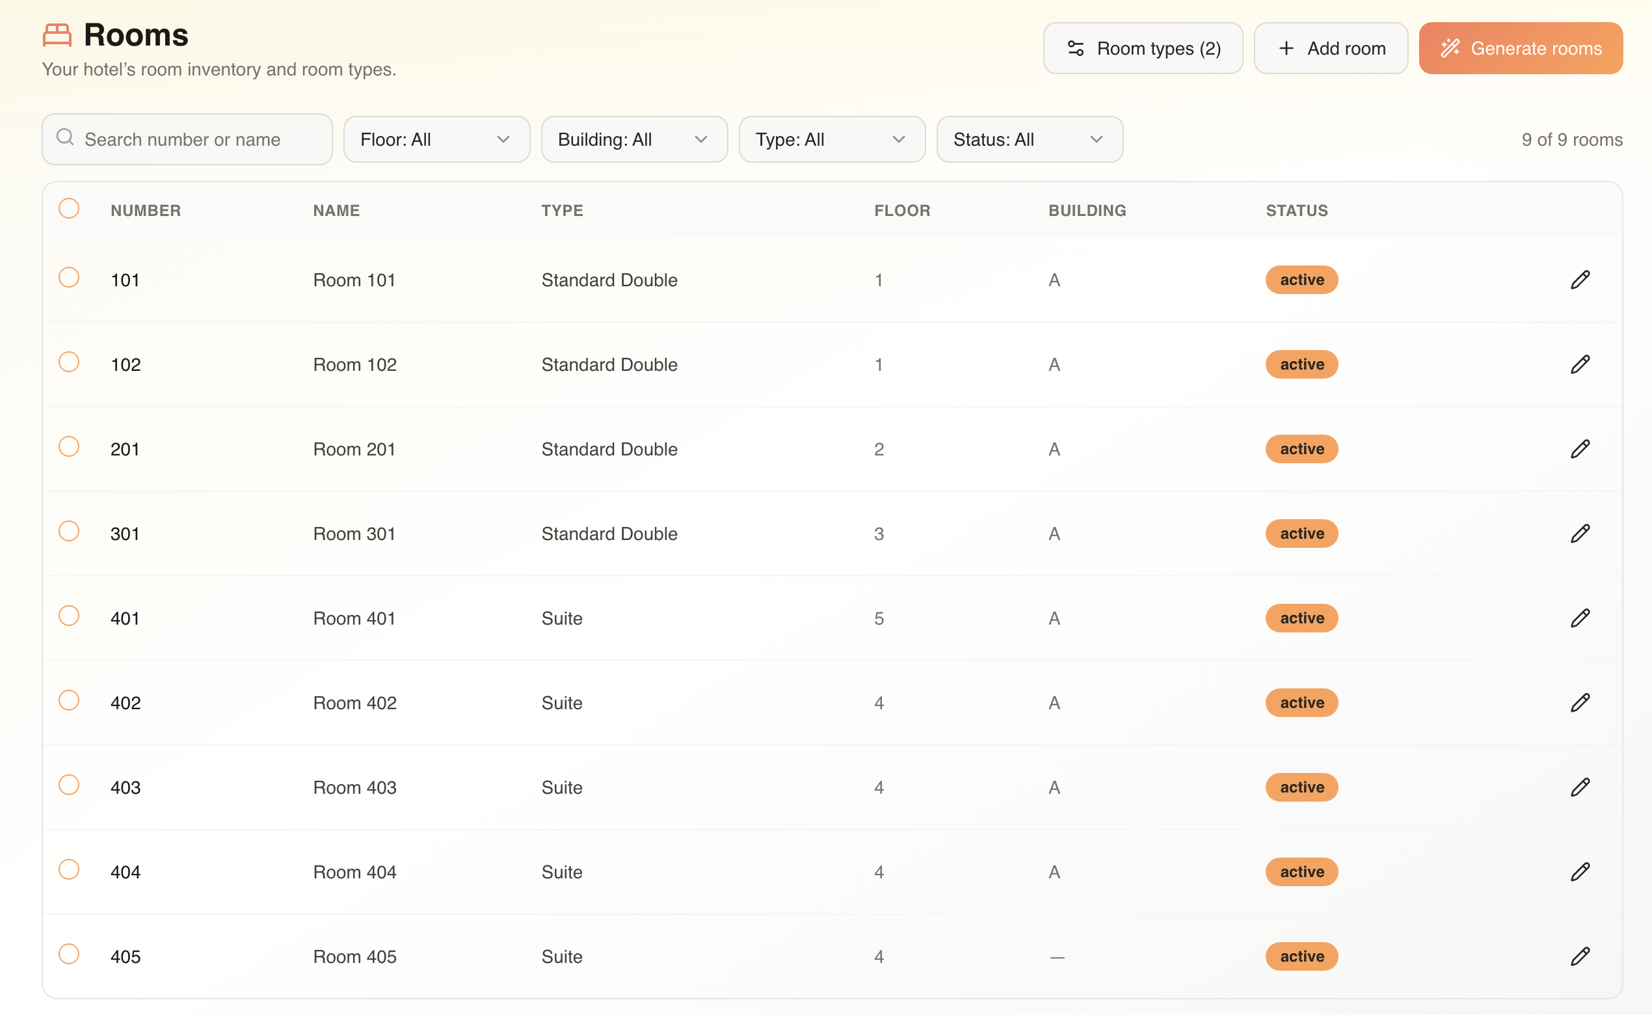
Task: Click the active badge for room 301
Action: (x=1301, y=534)
